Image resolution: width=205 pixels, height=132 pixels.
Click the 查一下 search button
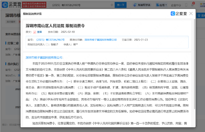(x=121, y=5)
